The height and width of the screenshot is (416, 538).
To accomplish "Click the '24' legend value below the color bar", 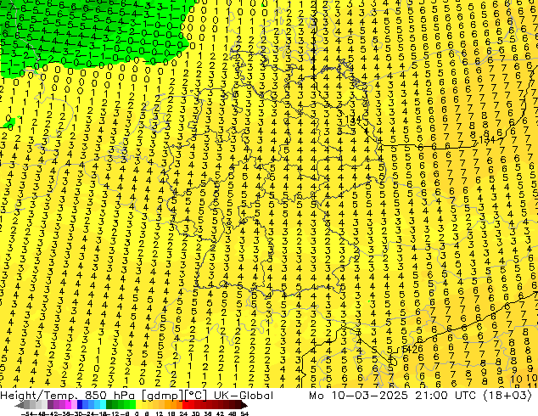I will point(183,414).
